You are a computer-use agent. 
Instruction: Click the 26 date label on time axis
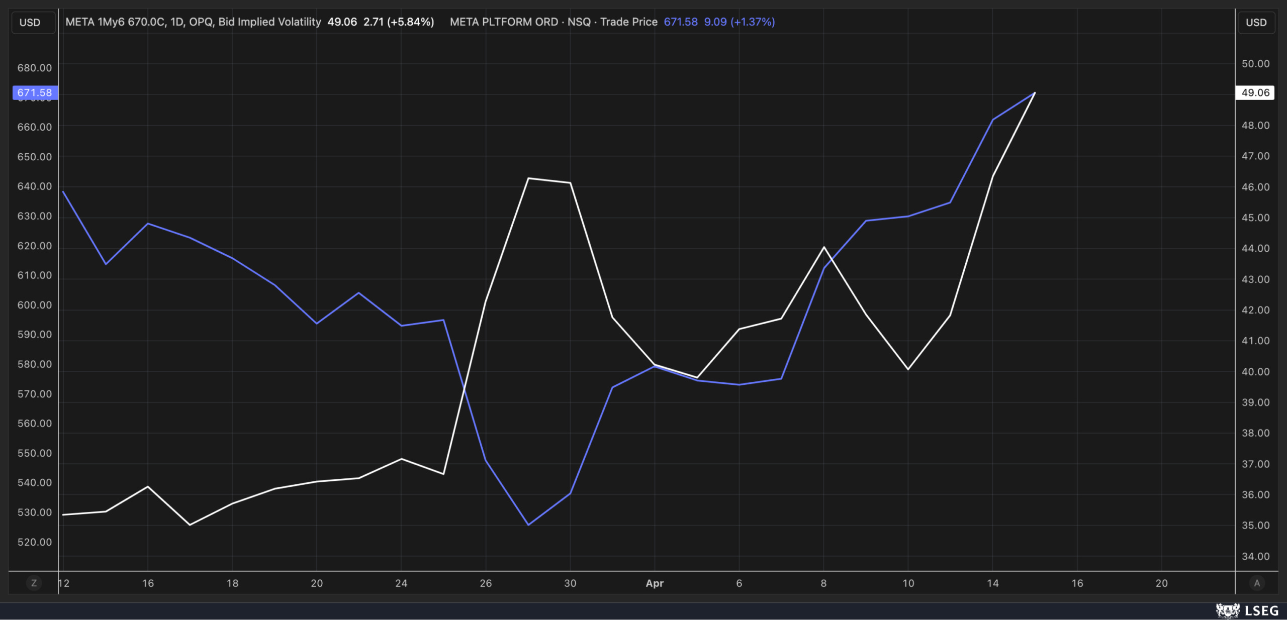(486, 583)
